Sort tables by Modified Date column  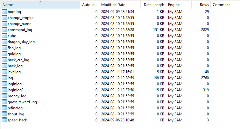pos(113,5)
